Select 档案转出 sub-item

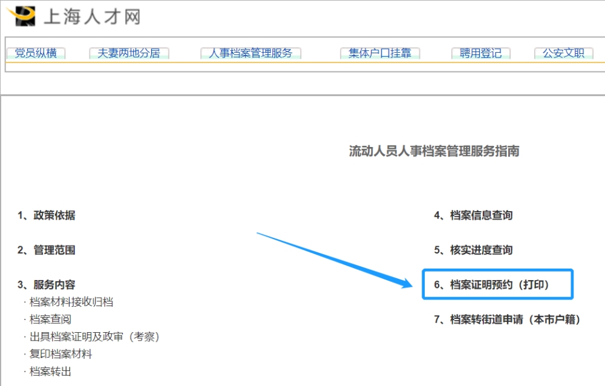[x=51, y=371]
